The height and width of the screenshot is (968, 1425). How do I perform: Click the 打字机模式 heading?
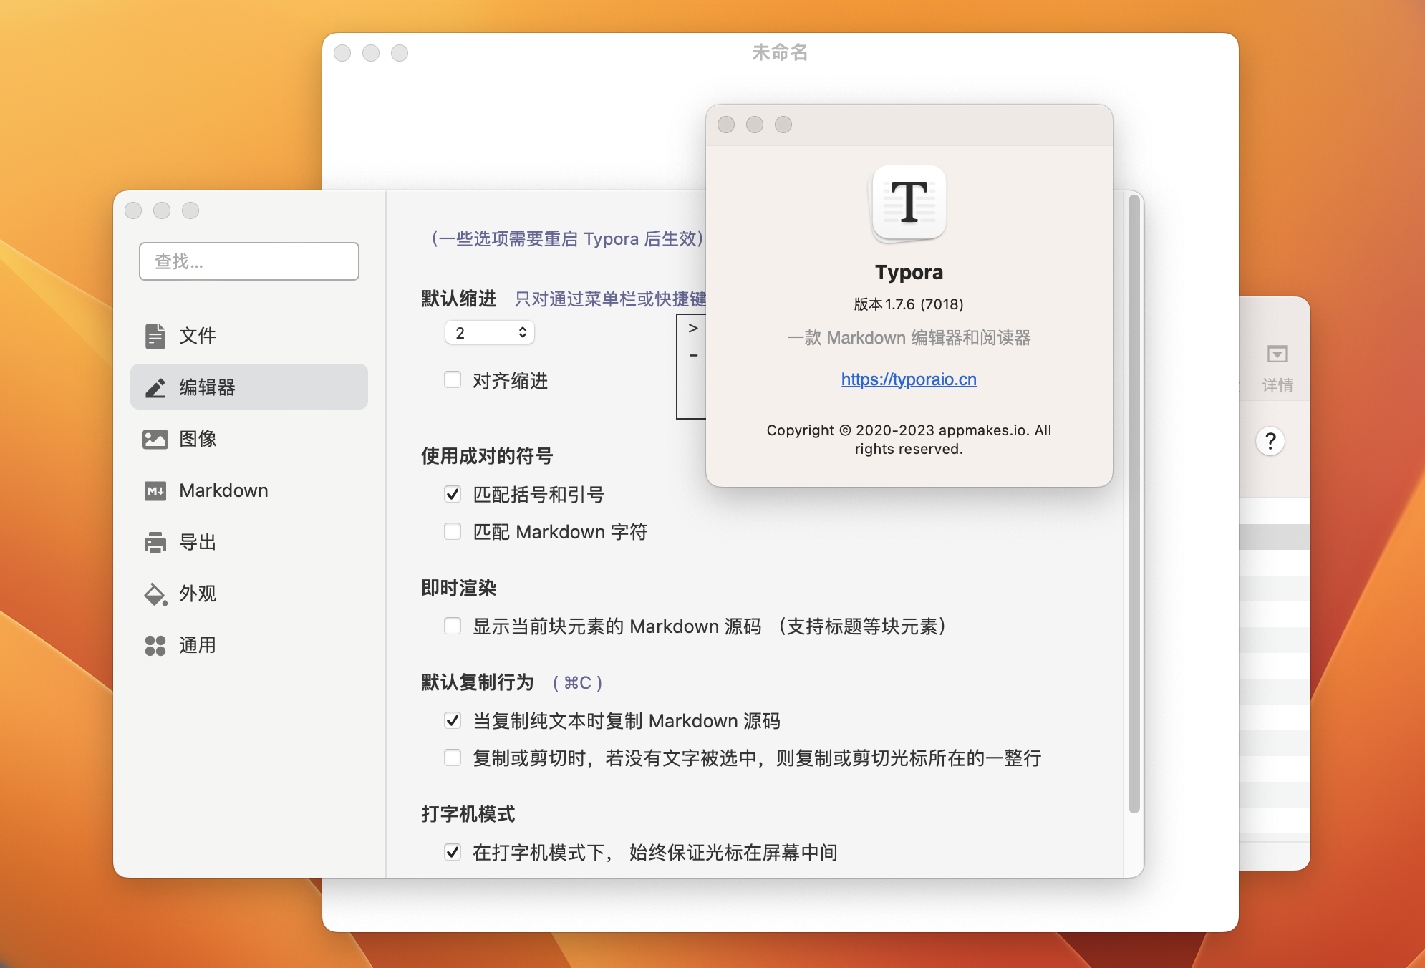click(468, 814)
